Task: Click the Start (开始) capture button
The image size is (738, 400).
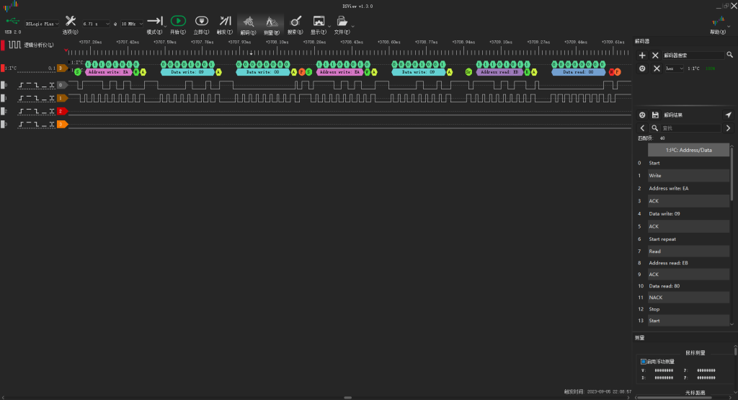Action: [178, 22]
